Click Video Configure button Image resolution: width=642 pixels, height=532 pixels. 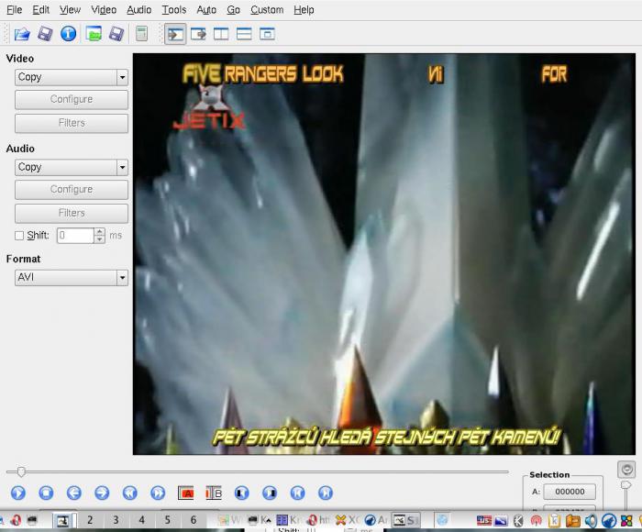click(x=72, y=99)
